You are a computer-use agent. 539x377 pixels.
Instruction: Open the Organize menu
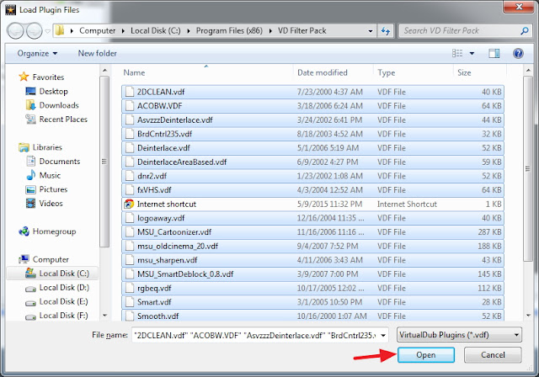(x=37, y=53)
